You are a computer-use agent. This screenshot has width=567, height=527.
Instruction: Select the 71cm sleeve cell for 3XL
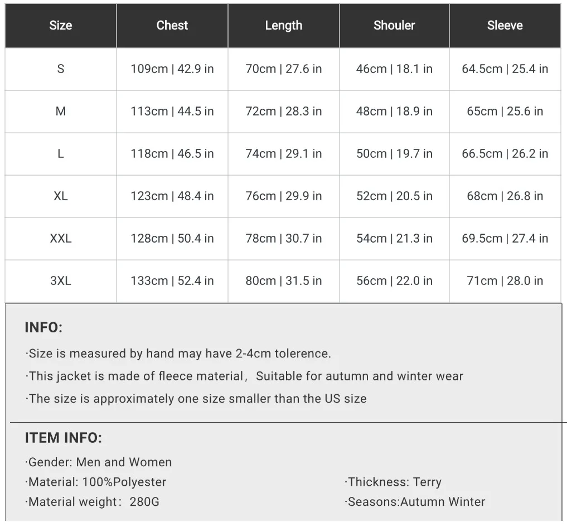(505, 281)
